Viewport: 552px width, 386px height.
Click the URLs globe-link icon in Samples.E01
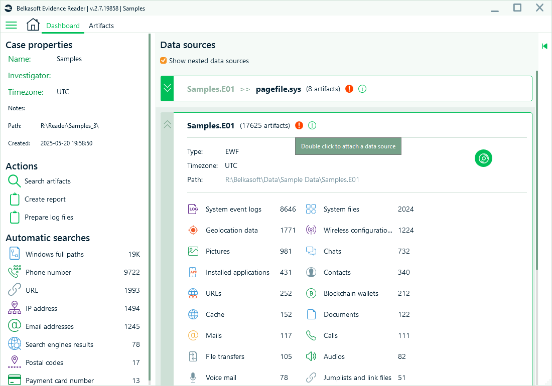click(x=193, y=293)
